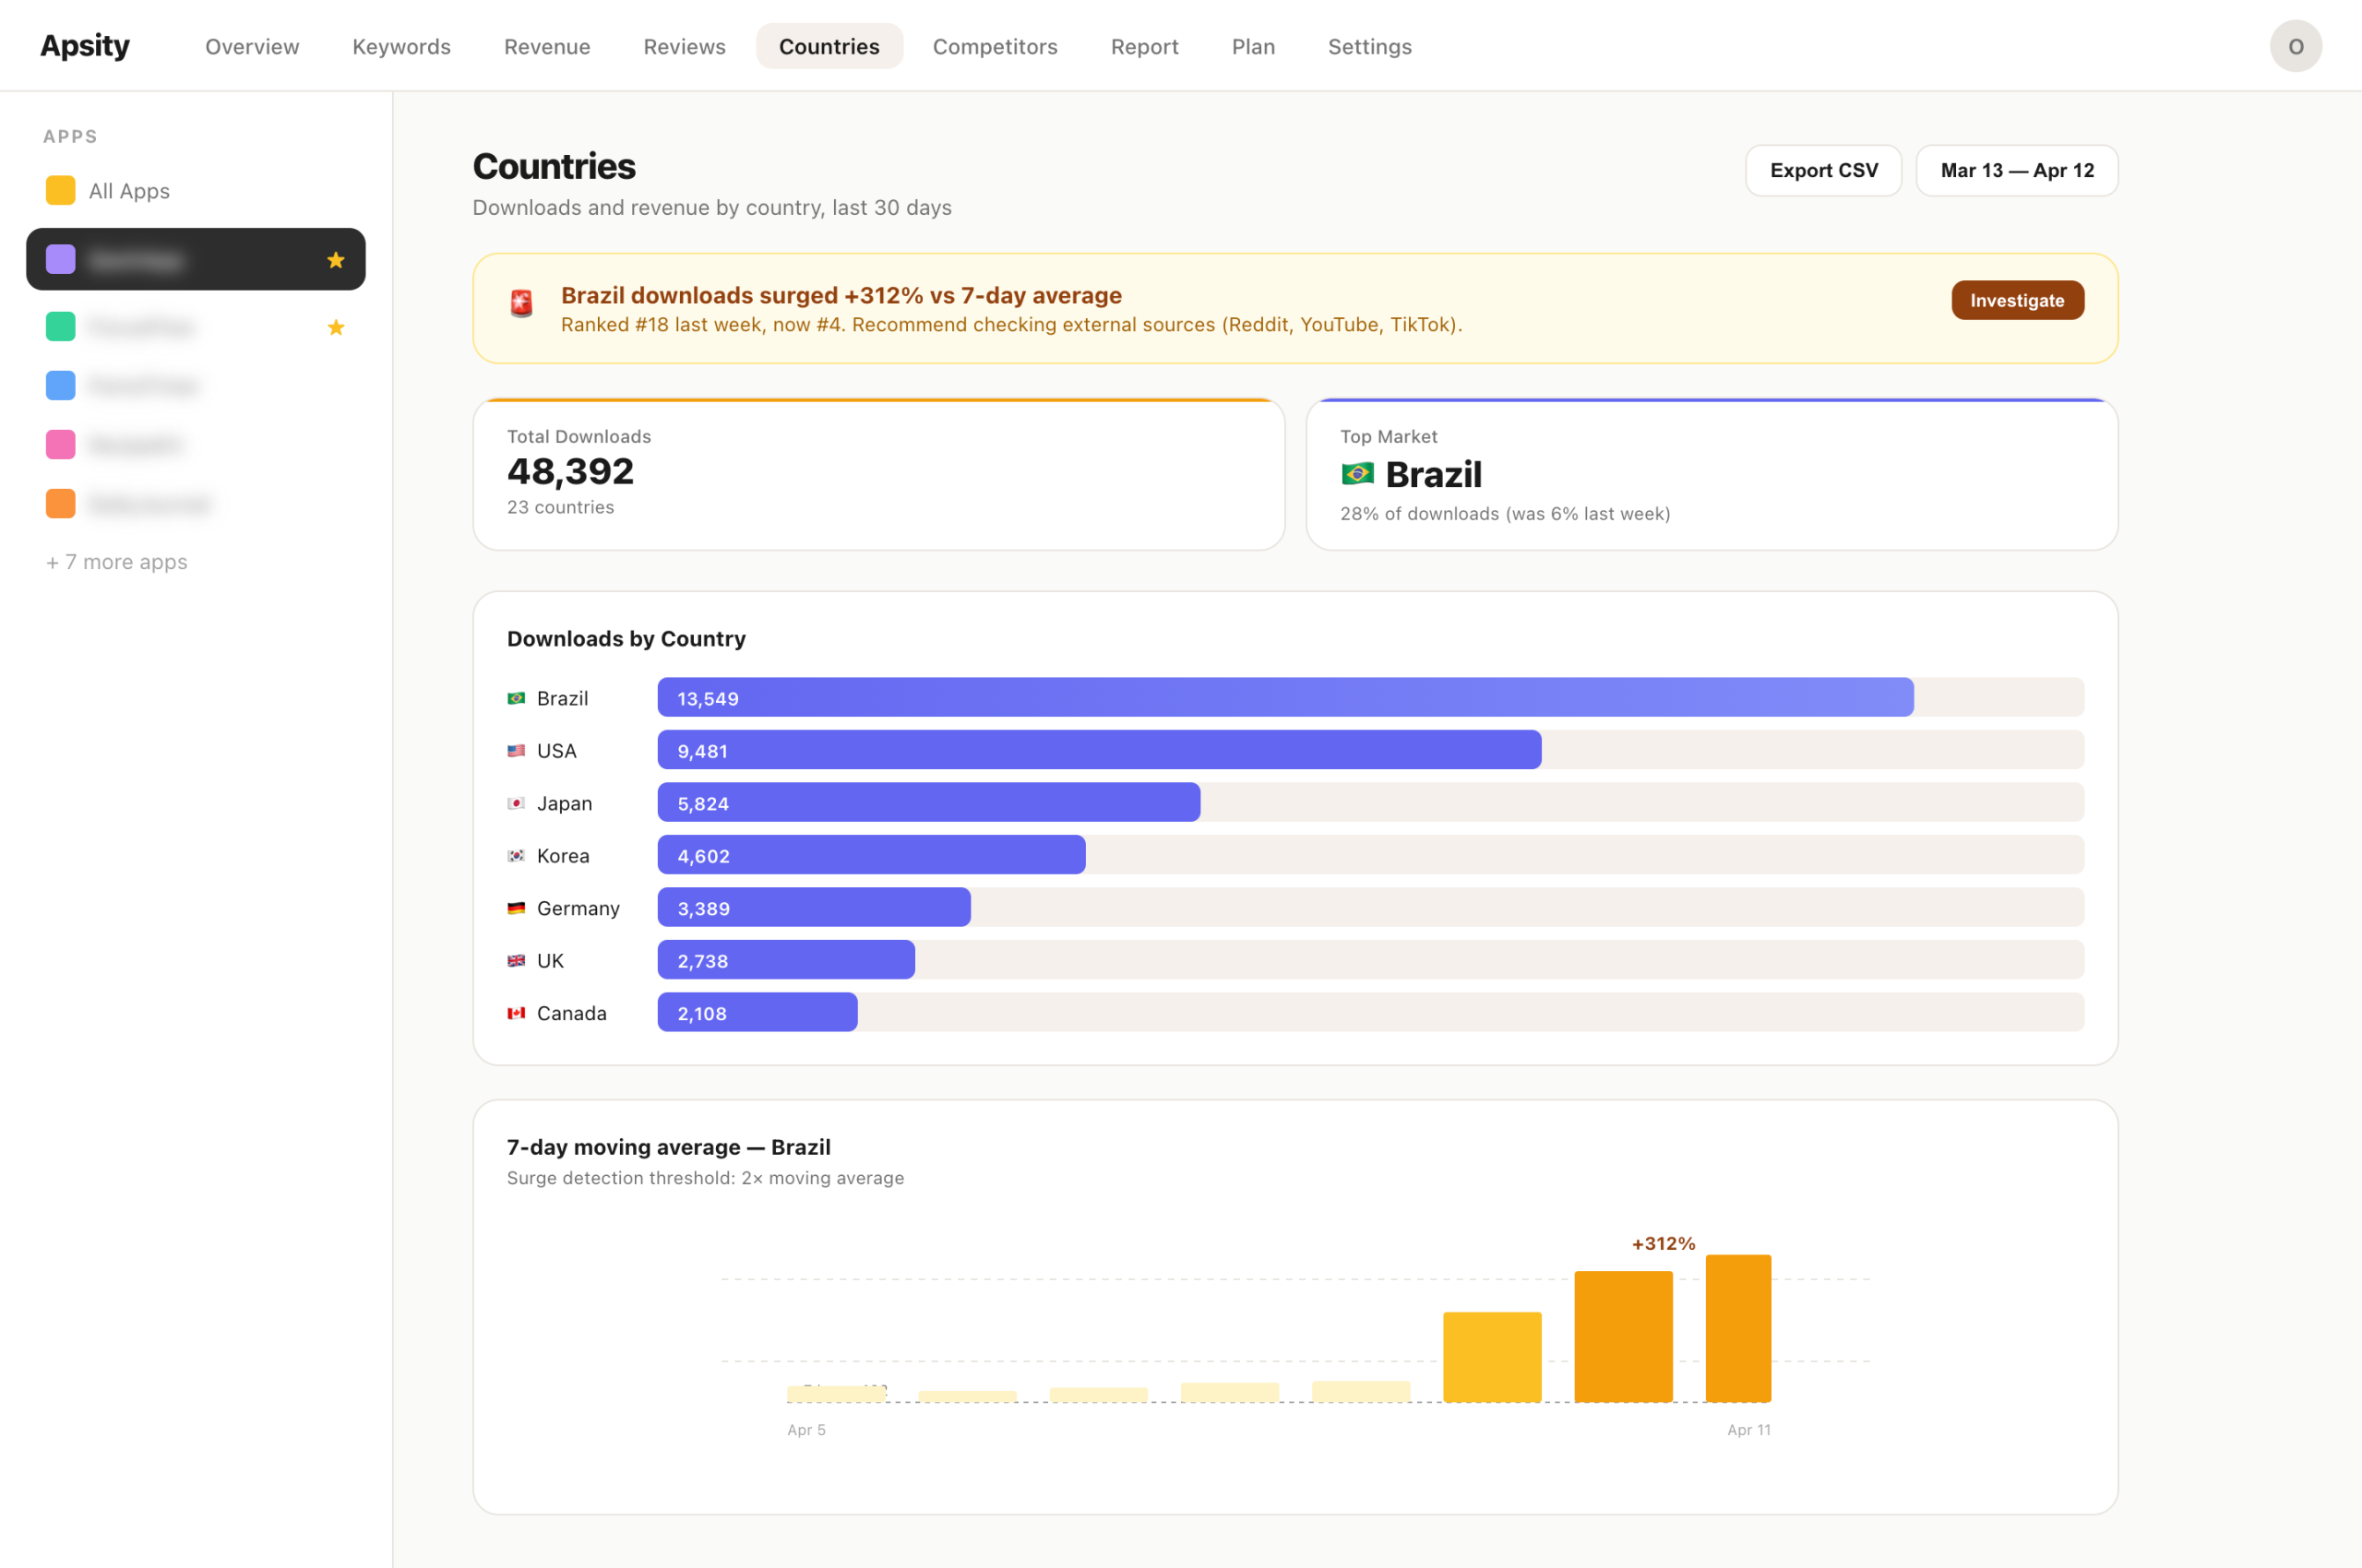2362x1568 pixels.
Task: Click the Investigate button
Action: pos(2016,300)
